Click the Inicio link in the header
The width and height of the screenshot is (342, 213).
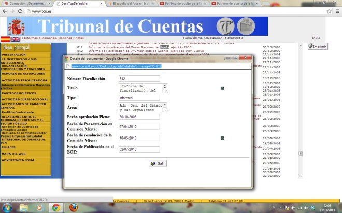316,38
